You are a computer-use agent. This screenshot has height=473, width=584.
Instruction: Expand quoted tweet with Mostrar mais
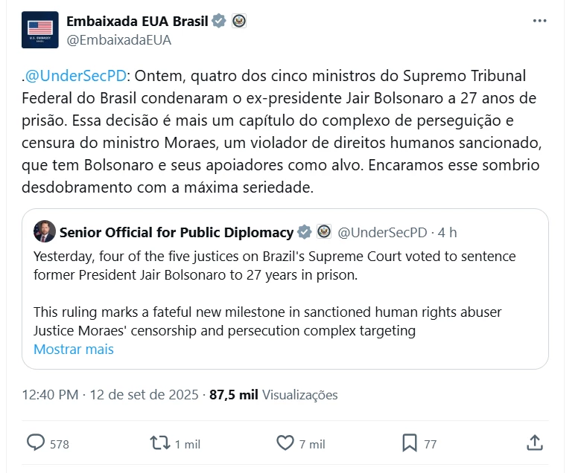(x=74, y=350)
